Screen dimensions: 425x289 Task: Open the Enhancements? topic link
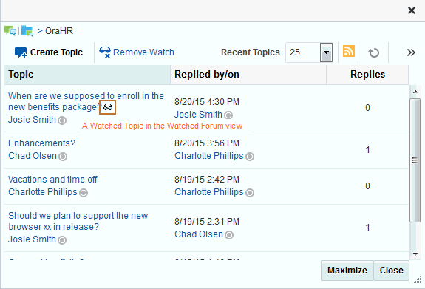[x=41, y=143]
